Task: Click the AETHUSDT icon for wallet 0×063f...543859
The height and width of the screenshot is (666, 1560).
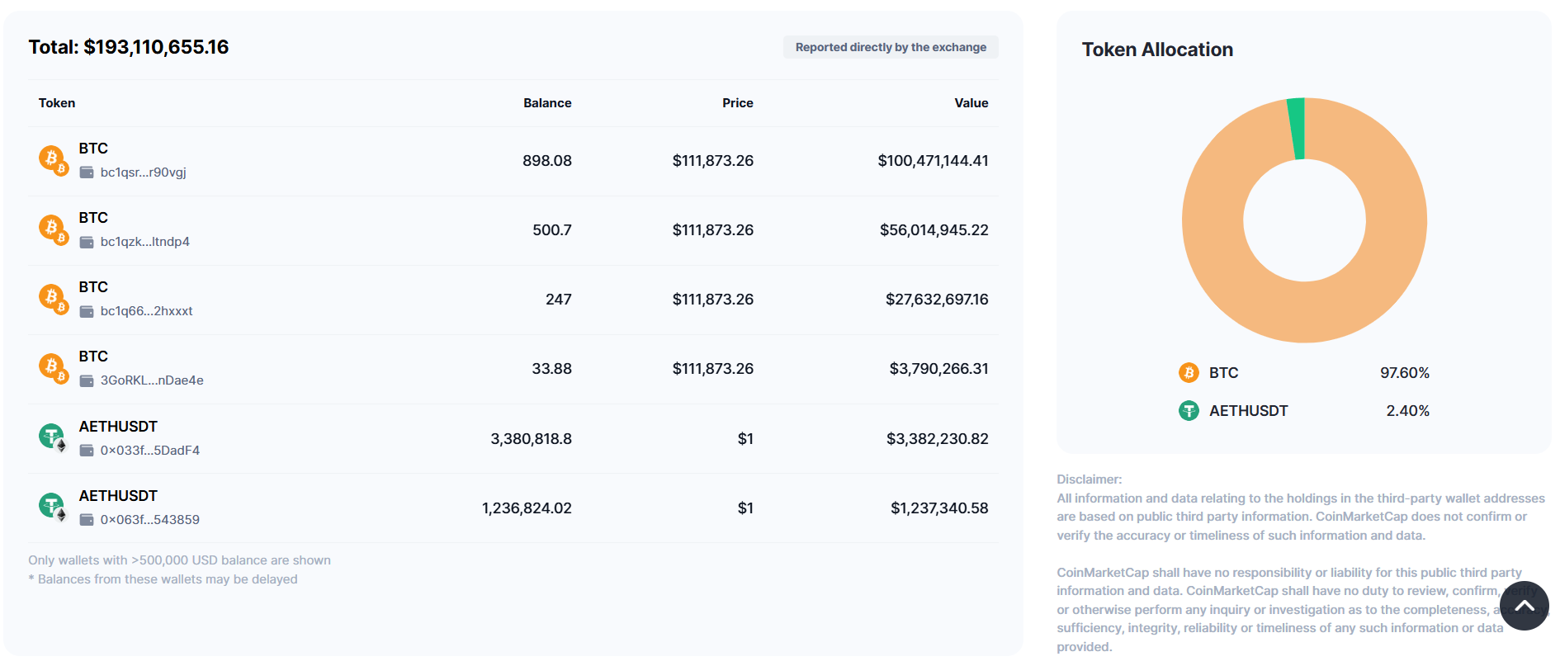Action: (x=52, y=505)
